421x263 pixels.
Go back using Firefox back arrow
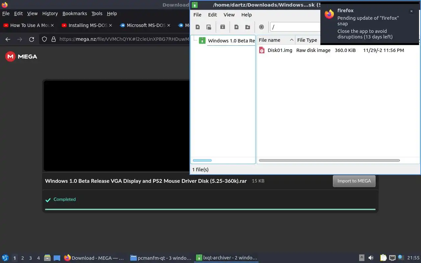8,39
